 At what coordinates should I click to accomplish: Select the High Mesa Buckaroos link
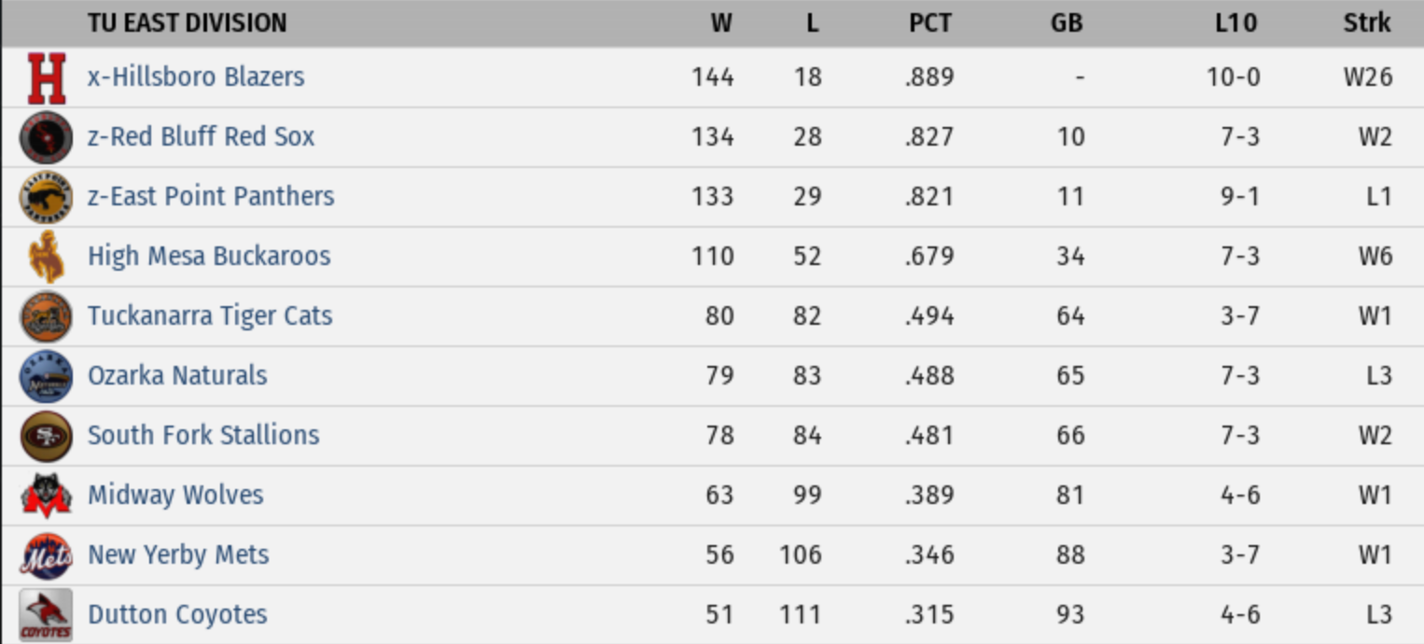[209, 256]
